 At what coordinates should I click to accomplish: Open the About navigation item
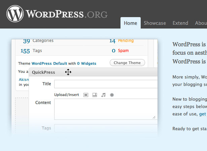(x=201, y=23)
